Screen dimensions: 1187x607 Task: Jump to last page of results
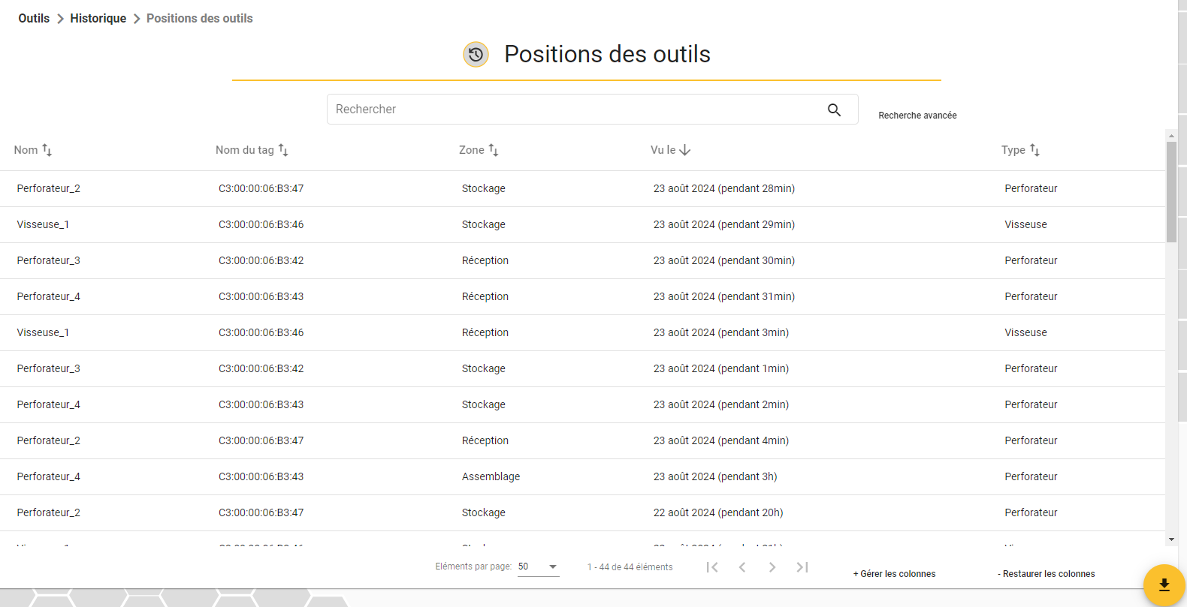(x=802, y=567)
